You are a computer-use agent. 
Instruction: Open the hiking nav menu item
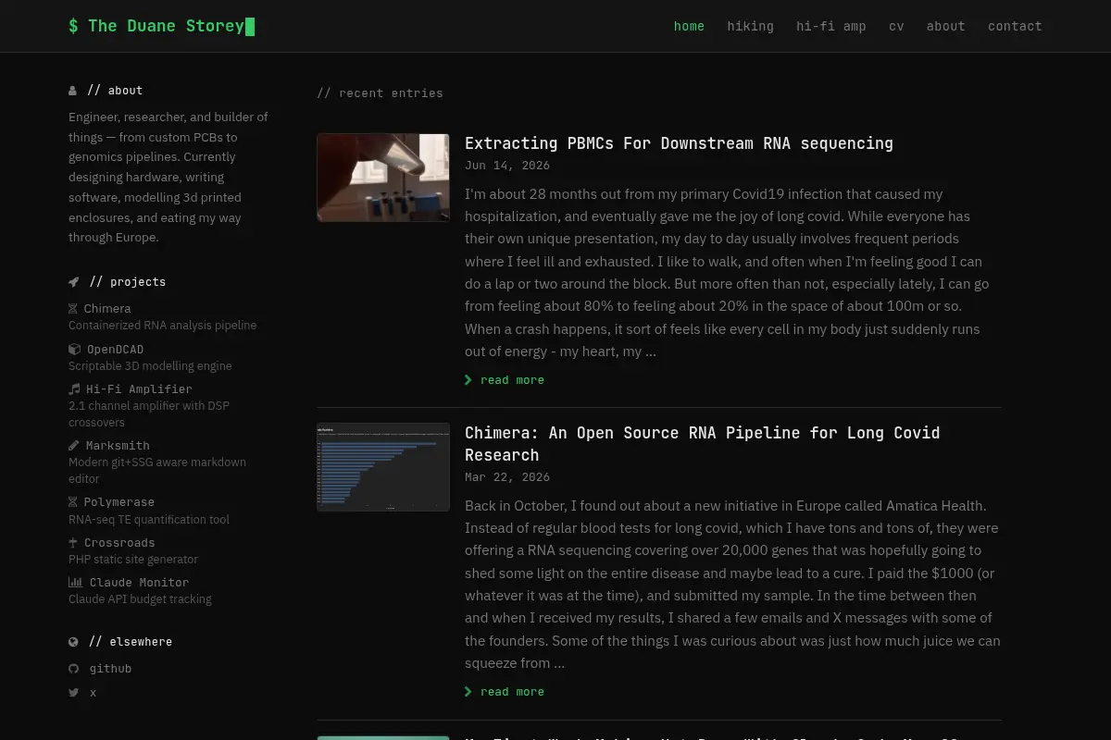coord(750,26)
